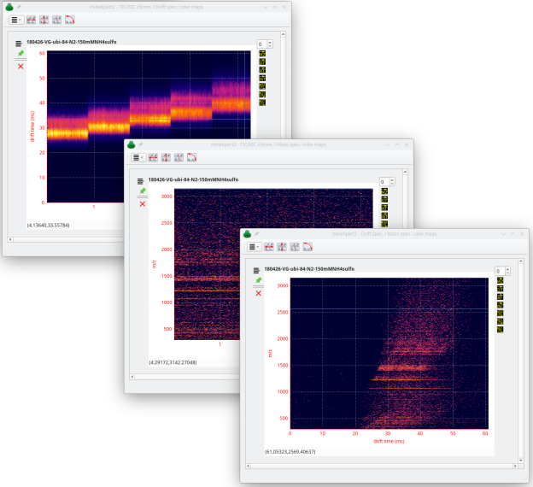Open main menu dropdown in TIC/XIC Mass spec. window

pos(137,157)
